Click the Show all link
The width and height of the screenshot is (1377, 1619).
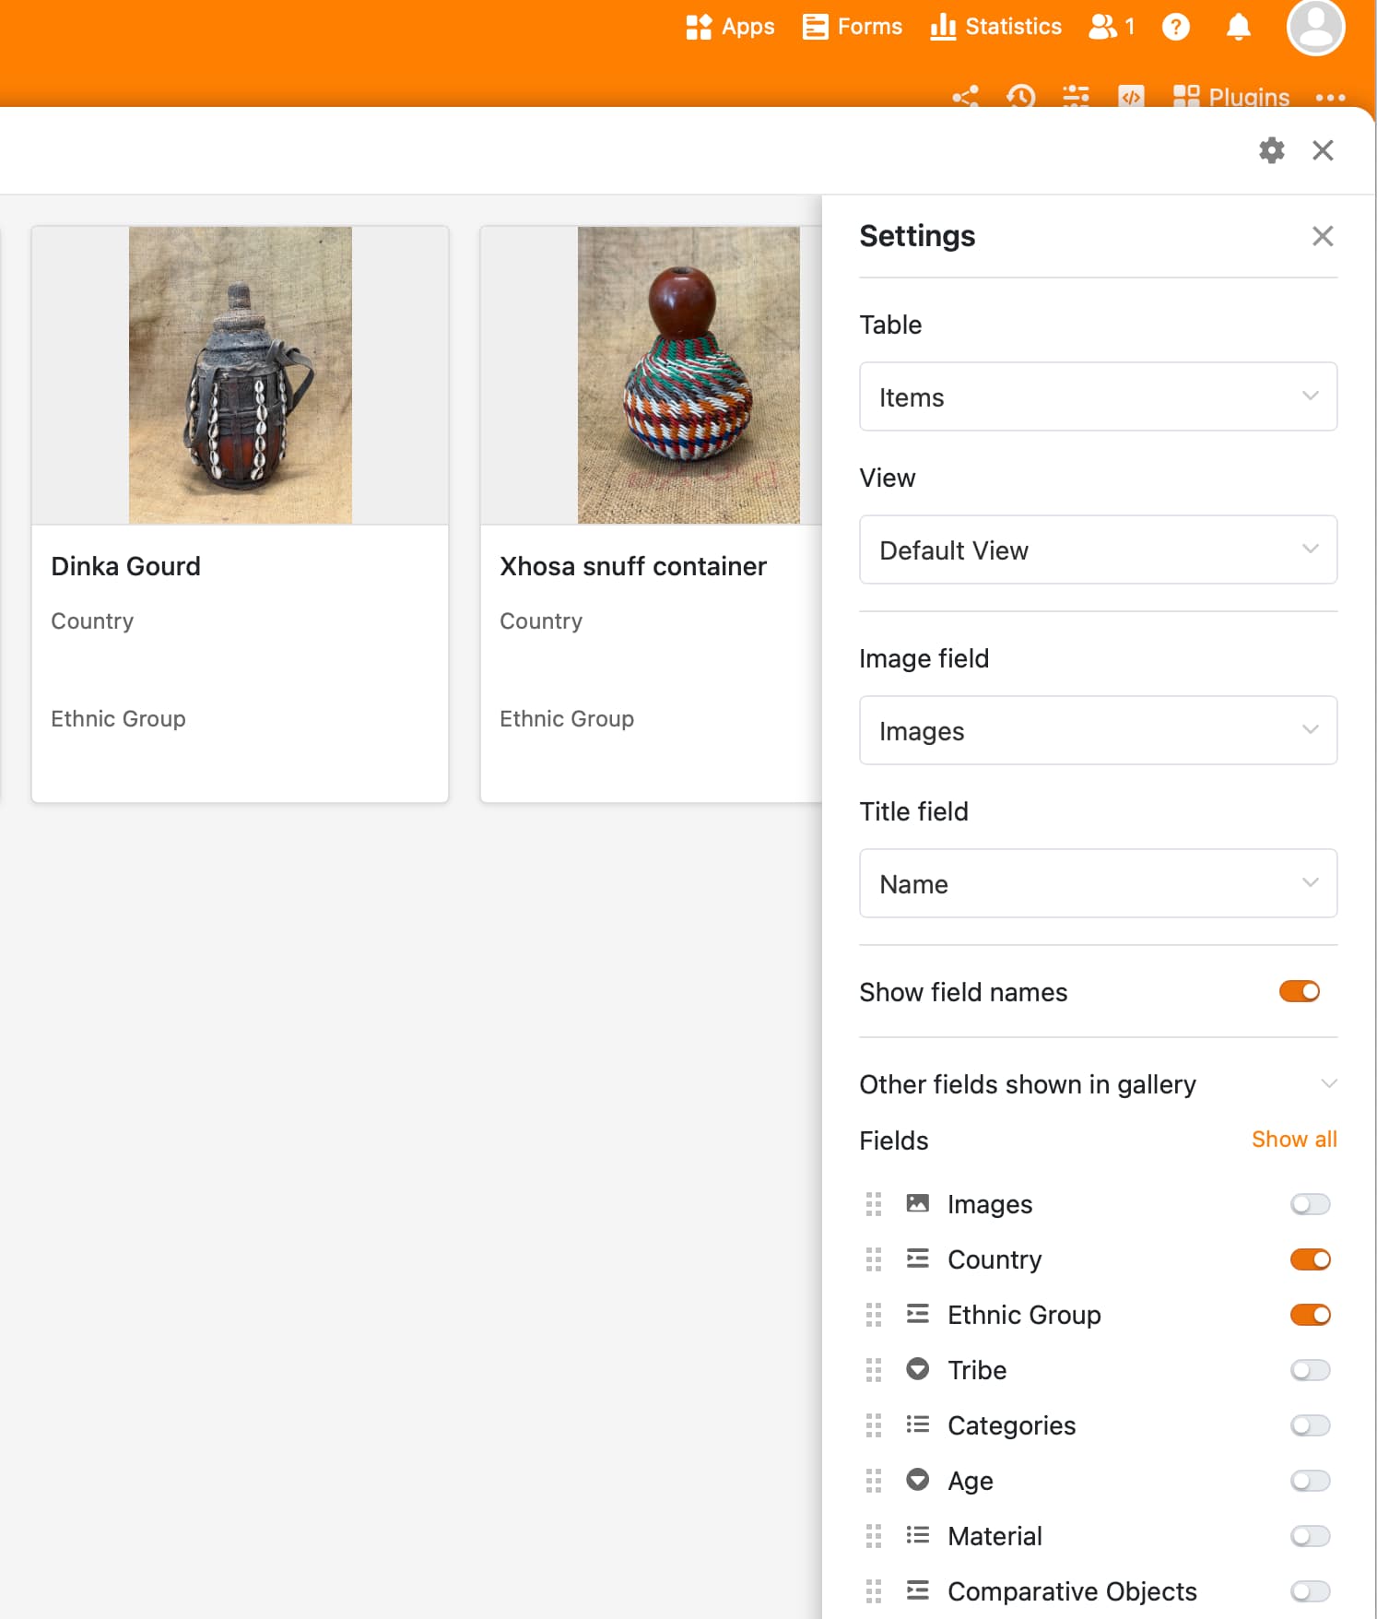click(x=1293, y=1140)
